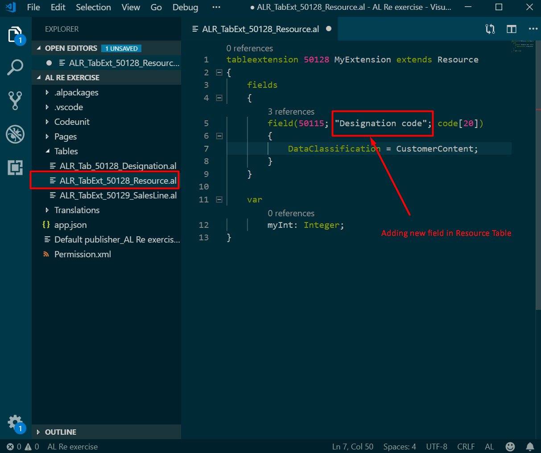541x453 pixels.
Task: Expand the Codeunit folder
Action: point(72,122)
